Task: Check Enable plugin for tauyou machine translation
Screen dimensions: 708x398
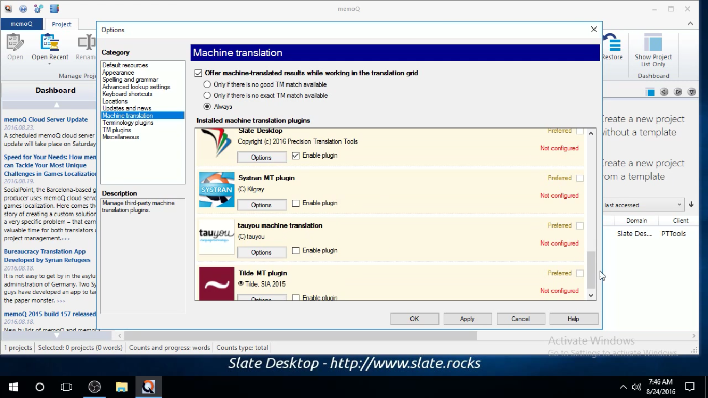Action: (x=295, y=250)
